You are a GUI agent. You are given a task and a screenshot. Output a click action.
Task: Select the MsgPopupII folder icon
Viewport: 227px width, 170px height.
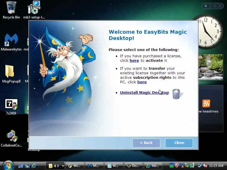click(11, 74)
